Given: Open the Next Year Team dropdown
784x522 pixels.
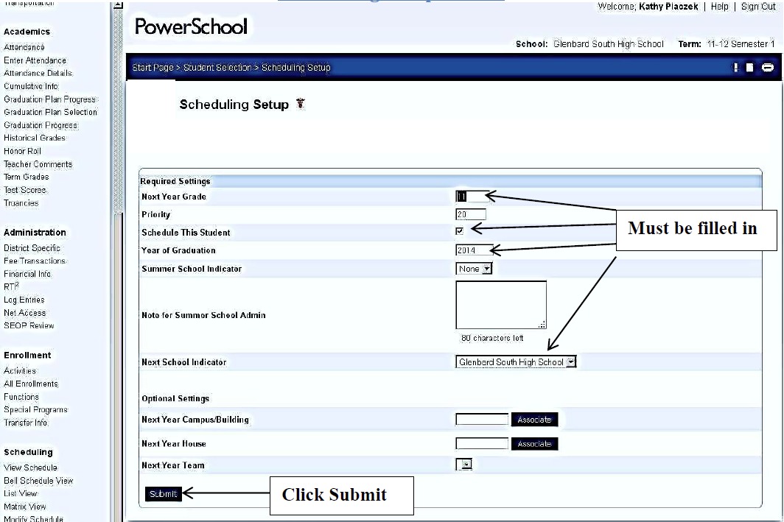Looking at the screenshot, I should tap(464, 465).
